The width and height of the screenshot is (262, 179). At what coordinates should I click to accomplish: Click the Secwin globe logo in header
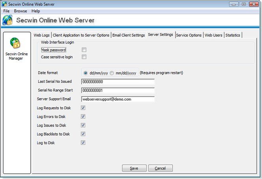coord(8,21)
